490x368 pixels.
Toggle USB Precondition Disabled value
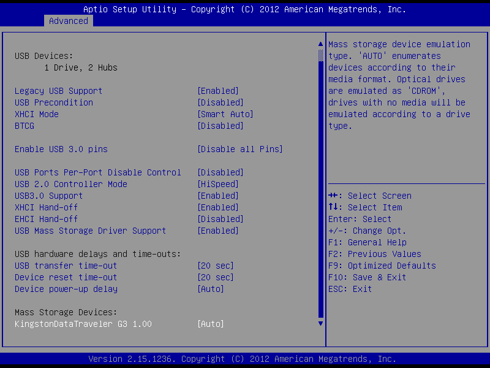pyautogui.click(x=220, y=102)
